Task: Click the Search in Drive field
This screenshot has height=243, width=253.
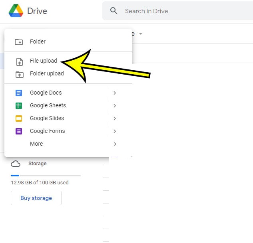Action: point(177,11)
